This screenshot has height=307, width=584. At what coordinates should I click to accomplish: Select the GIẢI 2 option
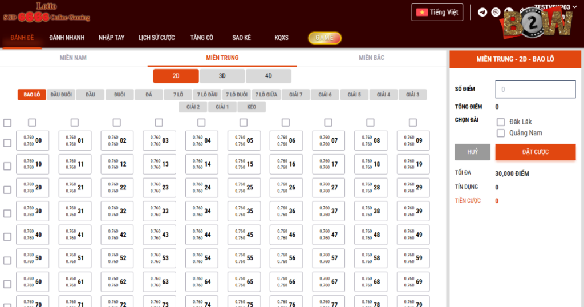[193, 107]
